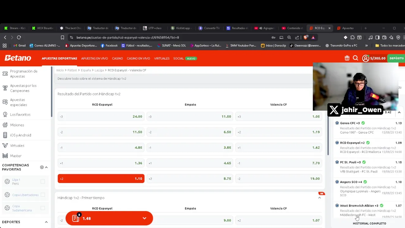Open the Gmail bookmark
Screen dimensions: 405x228
point(19,46)
